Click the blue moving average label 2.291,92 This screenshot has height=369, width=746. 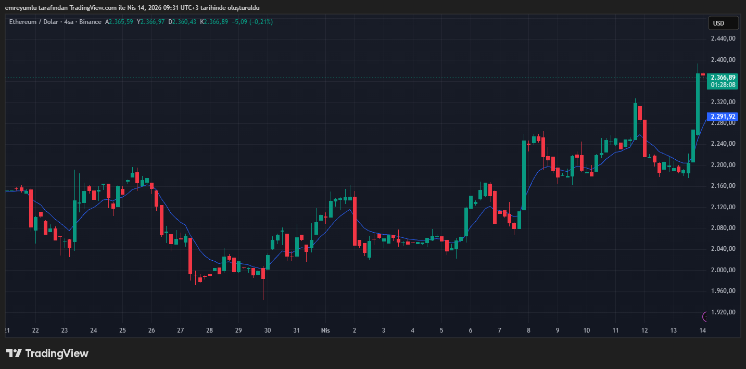pos(723,117)
